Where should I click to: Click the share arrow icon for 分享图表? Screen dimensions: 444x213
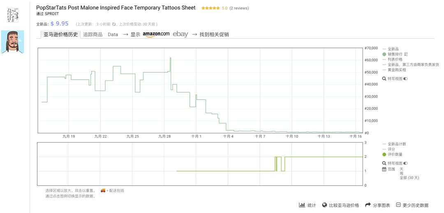pyautogui.click(x=368, y=205)
